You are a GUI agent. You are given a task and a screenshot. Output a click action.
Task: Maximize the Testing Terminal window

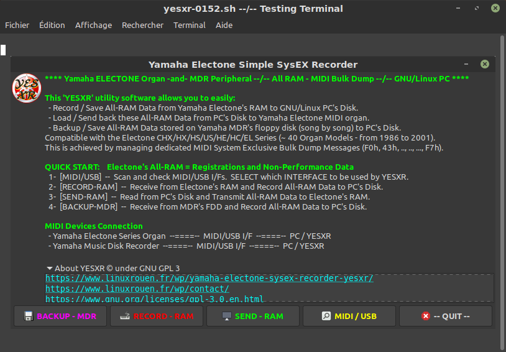click(477, 8)
